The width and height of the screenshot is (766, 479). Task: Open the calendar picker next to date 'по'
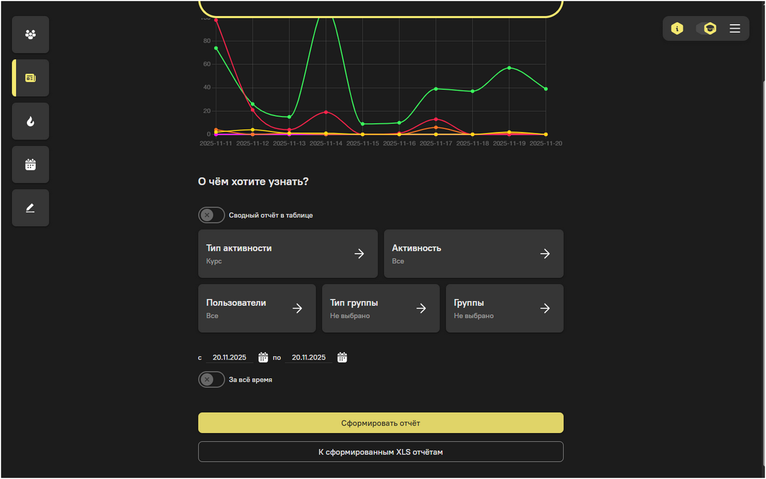point(342,357)
